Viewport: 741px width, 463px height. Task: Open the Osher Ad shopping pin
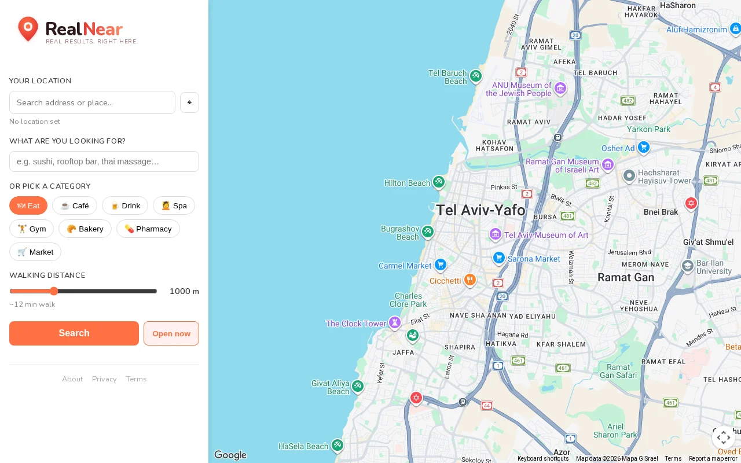643,148
